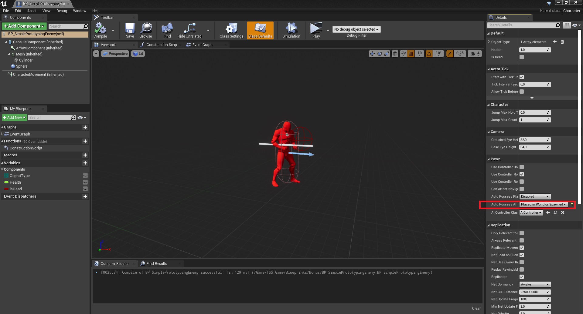Enable the Use Controller Rotation unchecked checkbox

(522, 167)
